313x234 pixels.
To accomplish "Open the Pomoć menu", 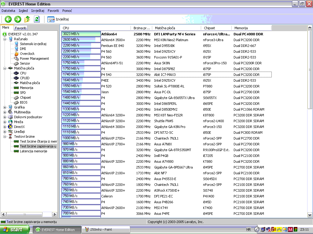I will pyautogui.click(x=67, y=11).
